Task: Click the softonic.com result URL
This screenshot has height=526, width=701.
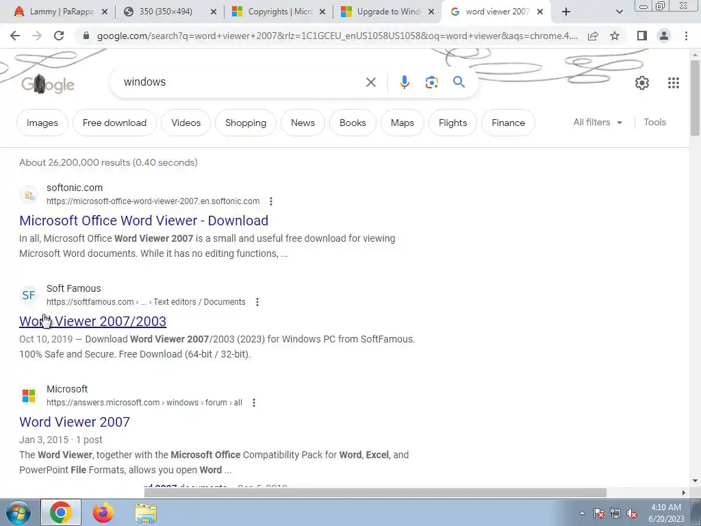Action: pyautogui.click(x=153, y=201)
